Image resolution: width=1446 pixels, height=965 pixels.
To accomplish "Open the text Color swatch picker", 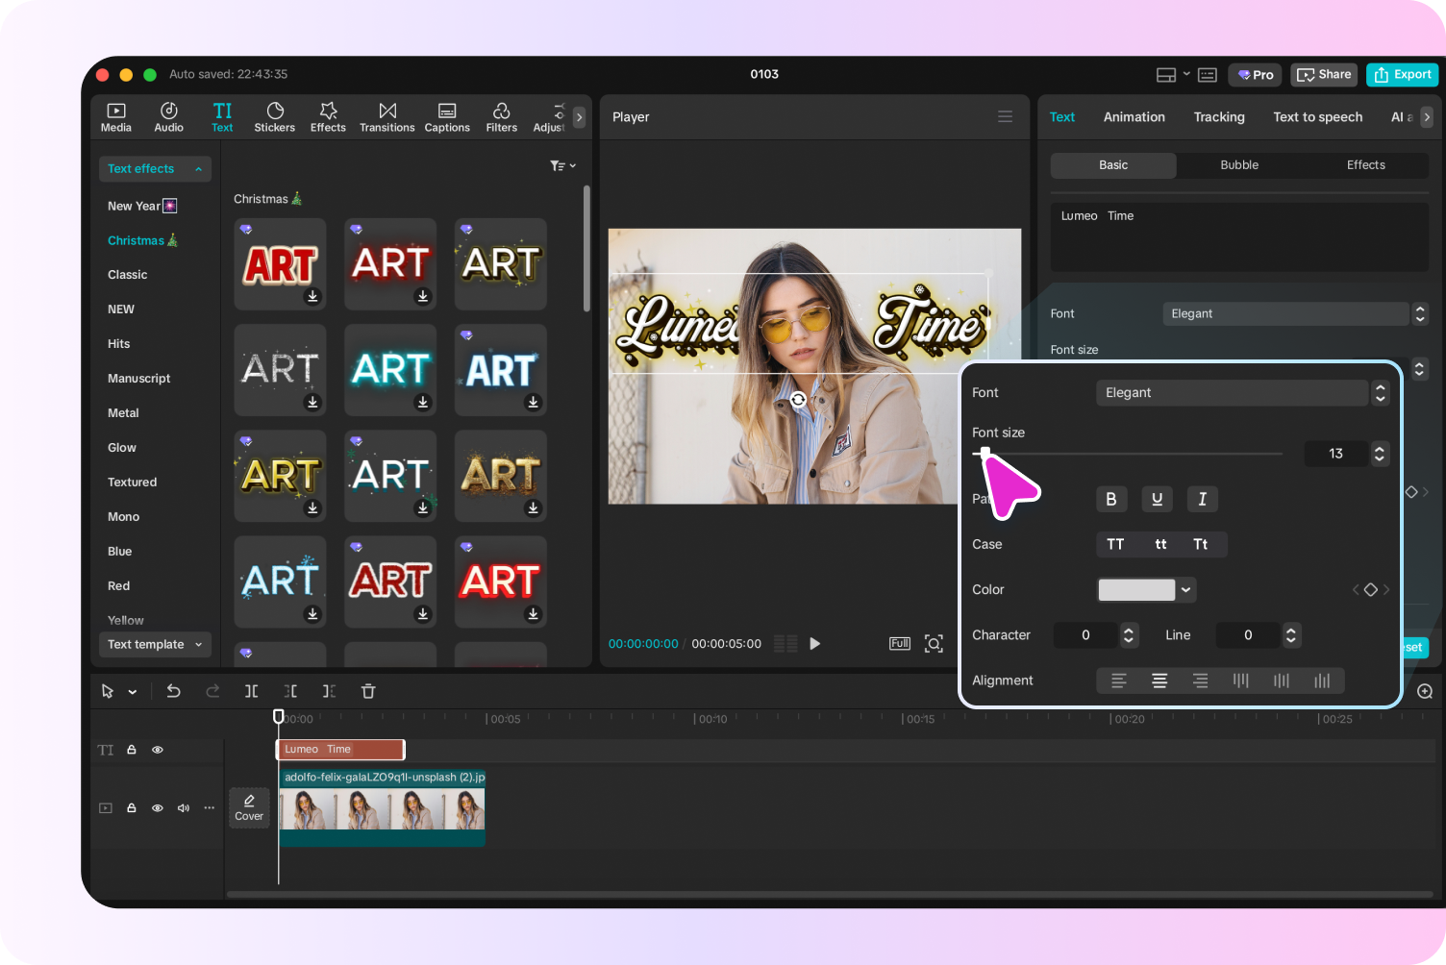I will 1146,589.
